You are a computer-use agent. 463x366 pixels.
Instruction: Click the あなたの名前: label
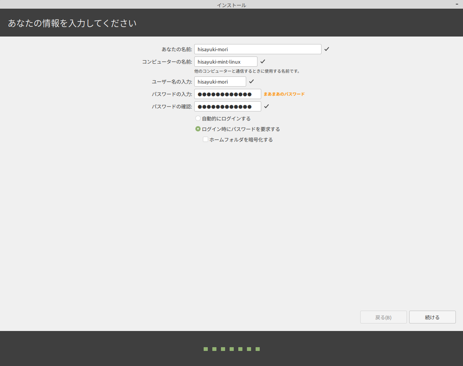point(177,49)
